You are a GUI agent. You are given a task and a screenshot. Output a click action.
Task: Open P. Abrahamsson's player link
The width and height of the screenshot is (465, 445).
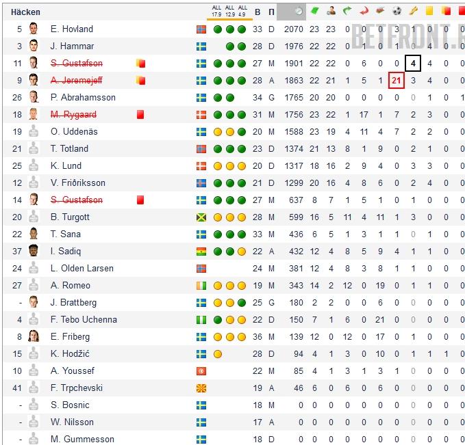pos(83,97)
